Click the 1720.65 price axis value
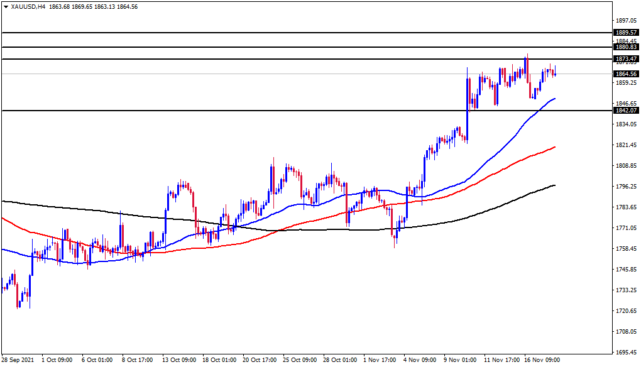The height and width of the screenshot is (367, 641). 627,310
